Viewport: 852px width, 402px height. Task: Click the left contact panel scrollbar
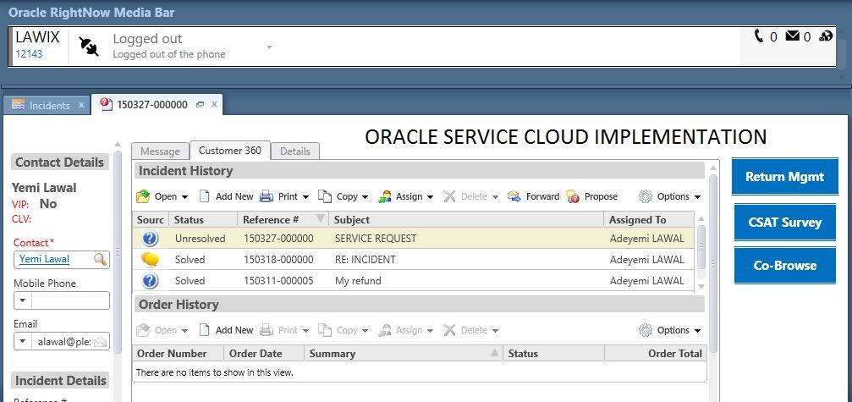[x=118, y=251]
